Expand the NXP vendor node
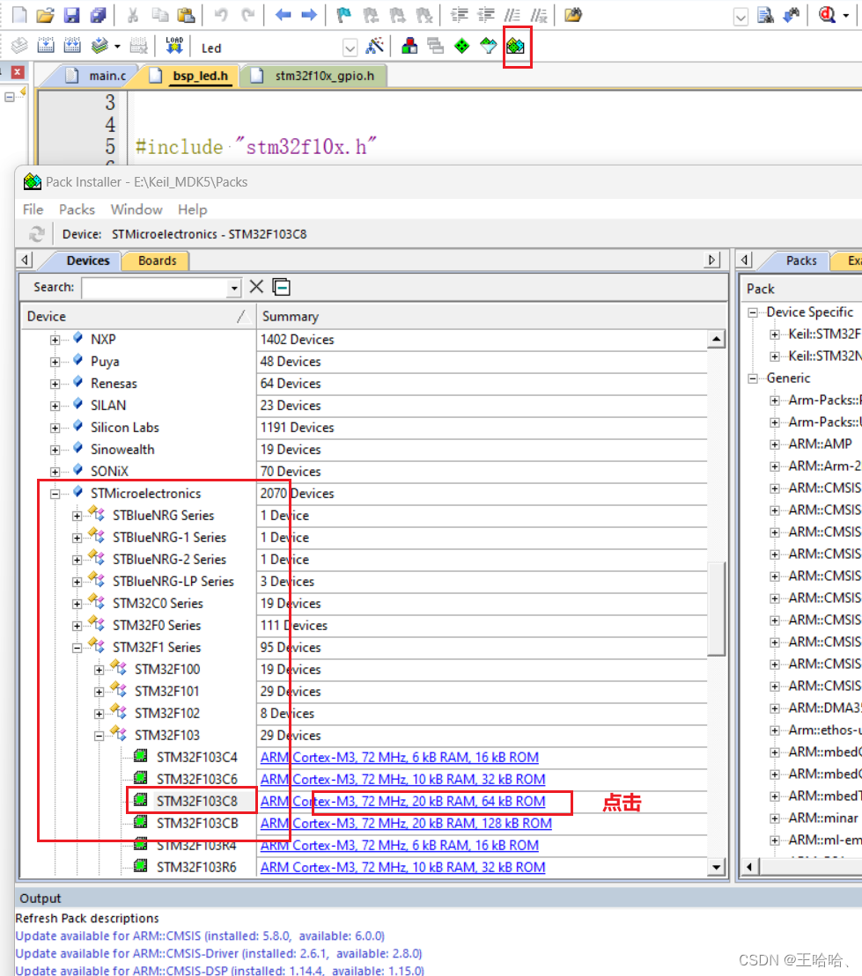862x976 pixels. pos(55,340)
